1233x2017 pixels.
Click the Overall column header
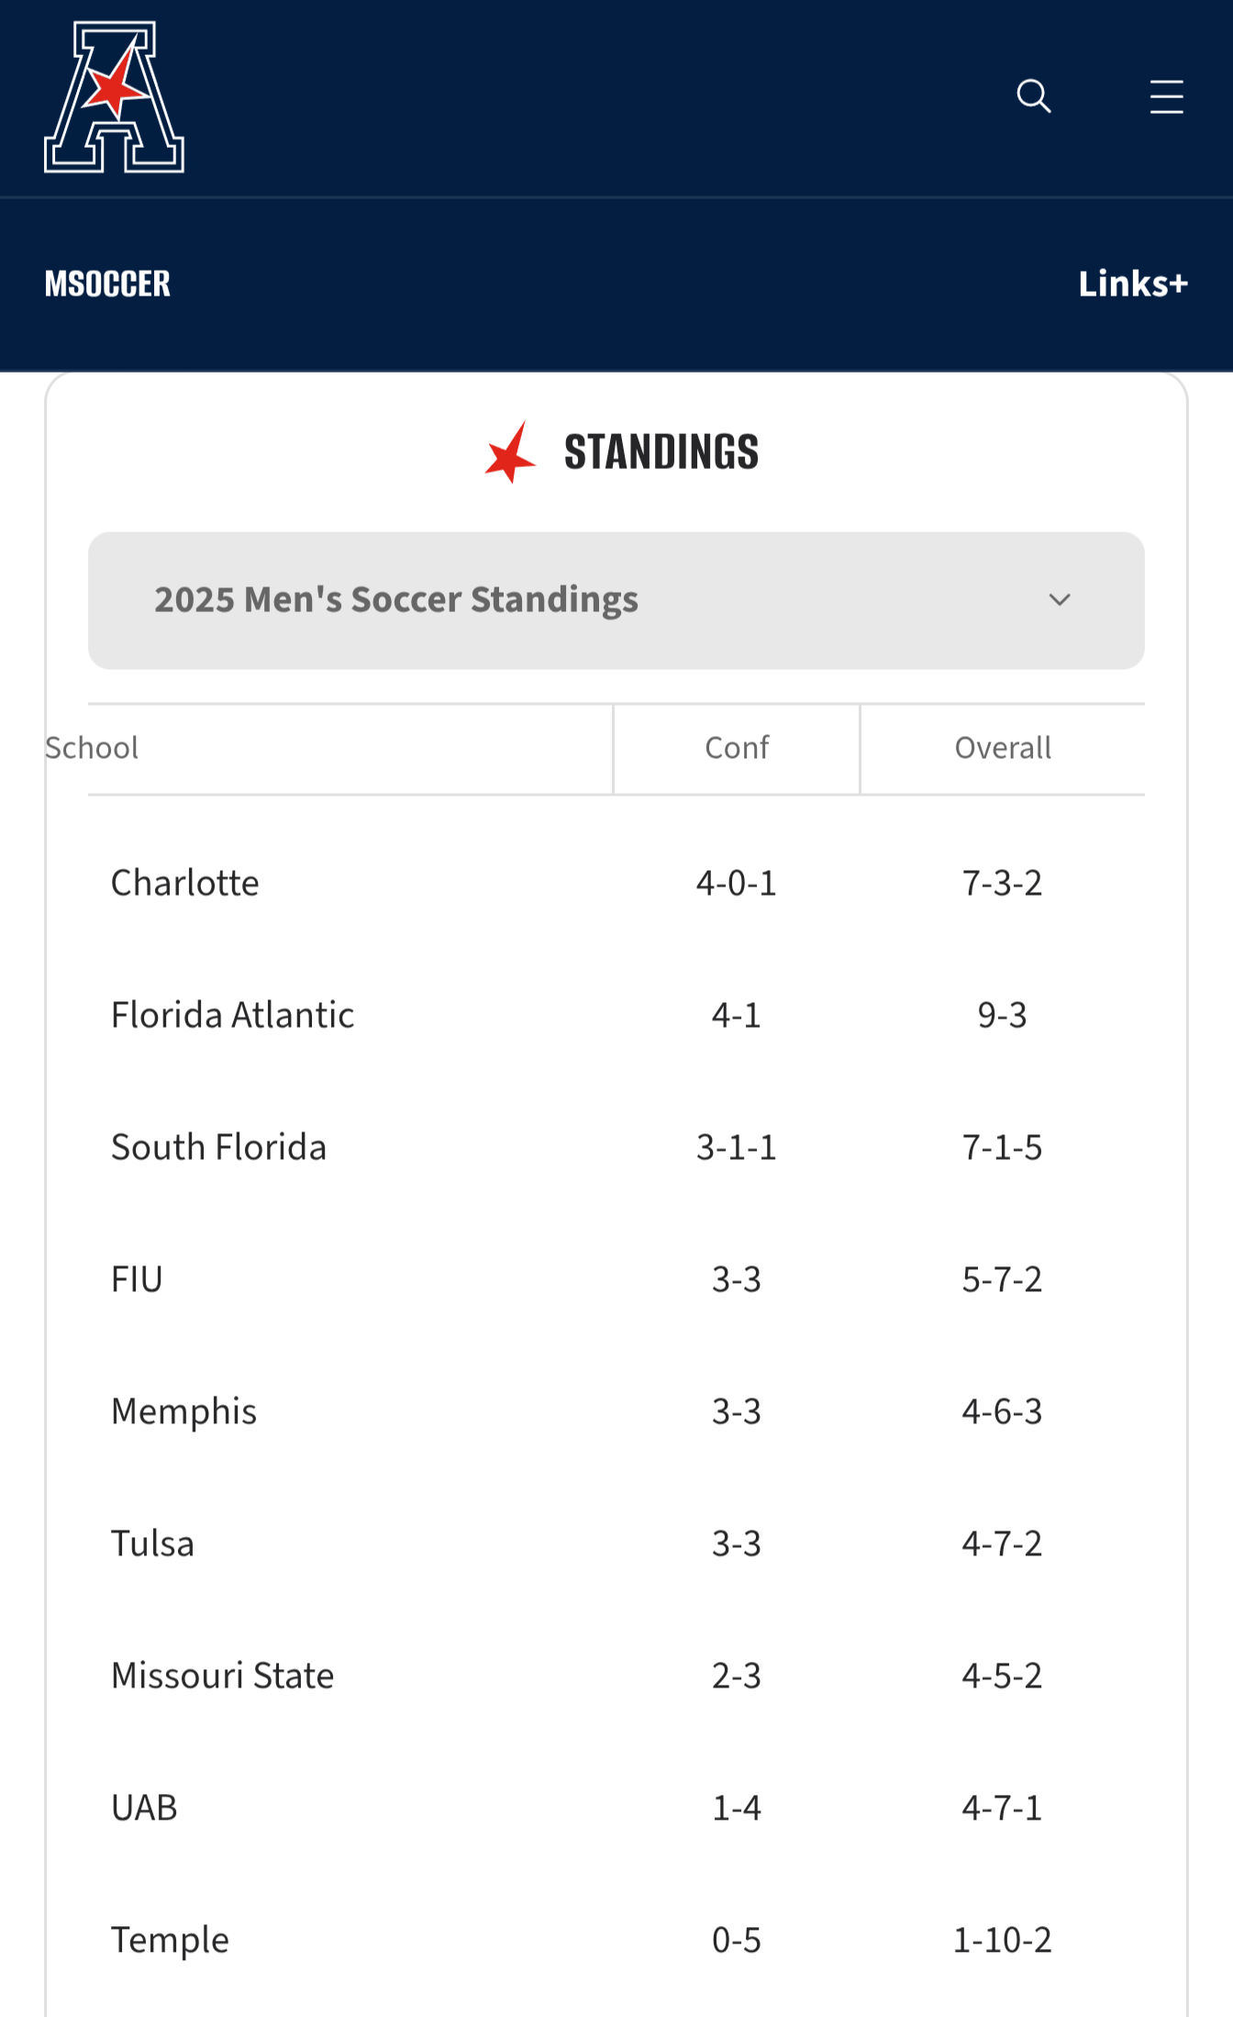(1002, 748)
